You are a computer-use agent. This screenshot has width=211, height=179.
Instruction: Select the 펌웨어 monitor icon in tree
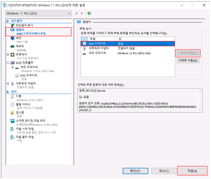[13, 30]
